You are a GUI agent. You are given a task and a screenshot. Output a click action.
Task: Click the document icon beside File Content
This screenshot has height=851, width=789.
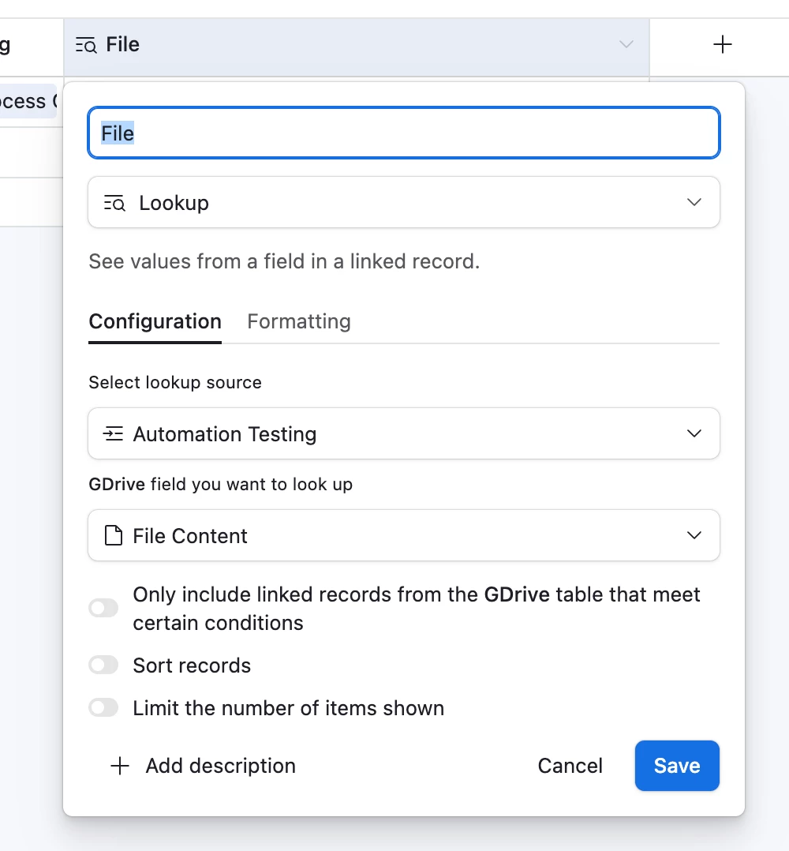coord(114,536)
